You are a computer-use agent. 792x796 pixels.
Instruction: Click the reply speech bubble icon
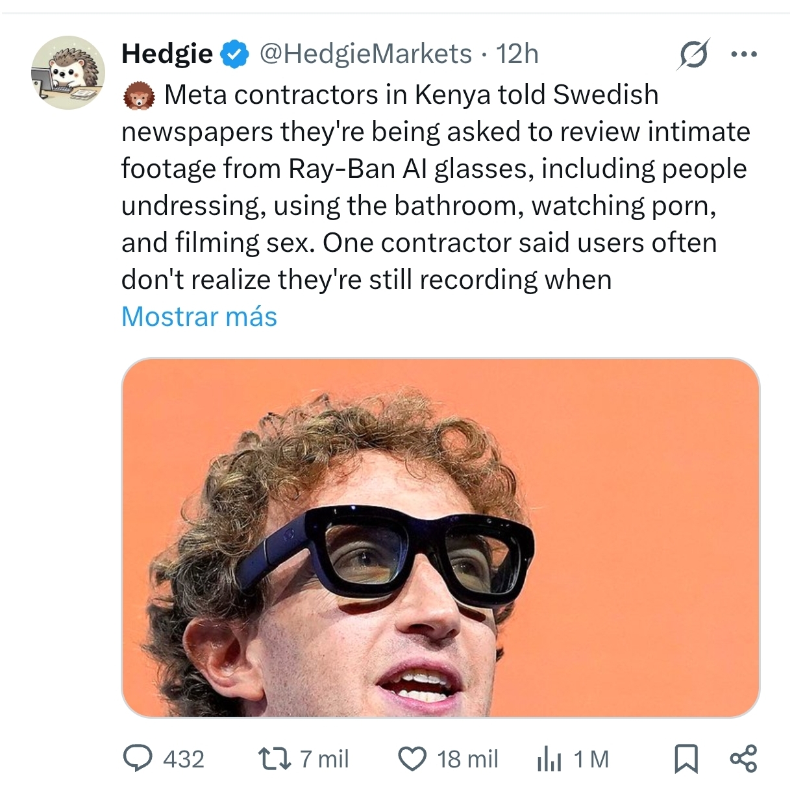137,758
